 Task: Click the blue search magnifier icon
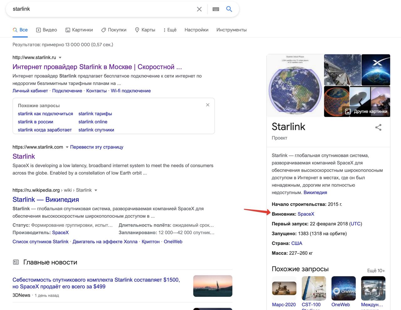point(229,9)
